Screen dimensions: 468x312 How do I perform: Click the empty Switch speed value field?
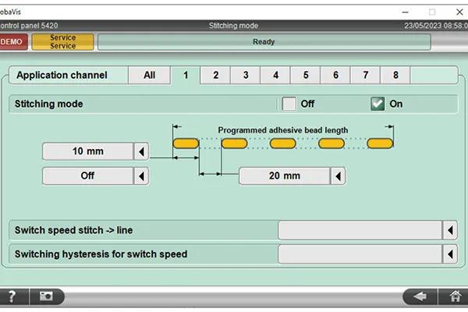pos(360,230)
